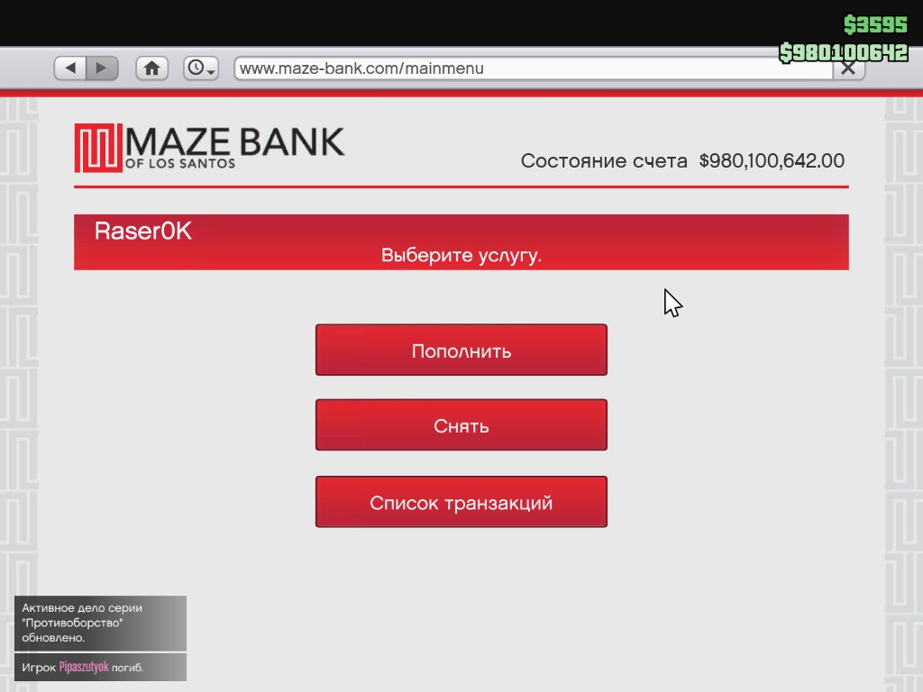
Task: Click the bank HUD value $980100642
Action: [844, 52]
